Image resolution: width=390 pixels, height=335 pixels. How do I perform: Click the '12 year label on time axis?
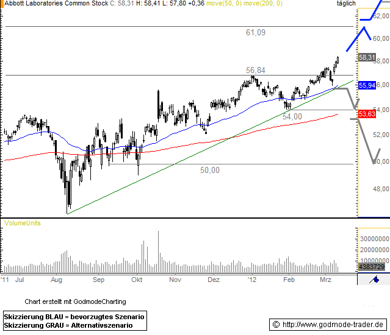(252, 280)
